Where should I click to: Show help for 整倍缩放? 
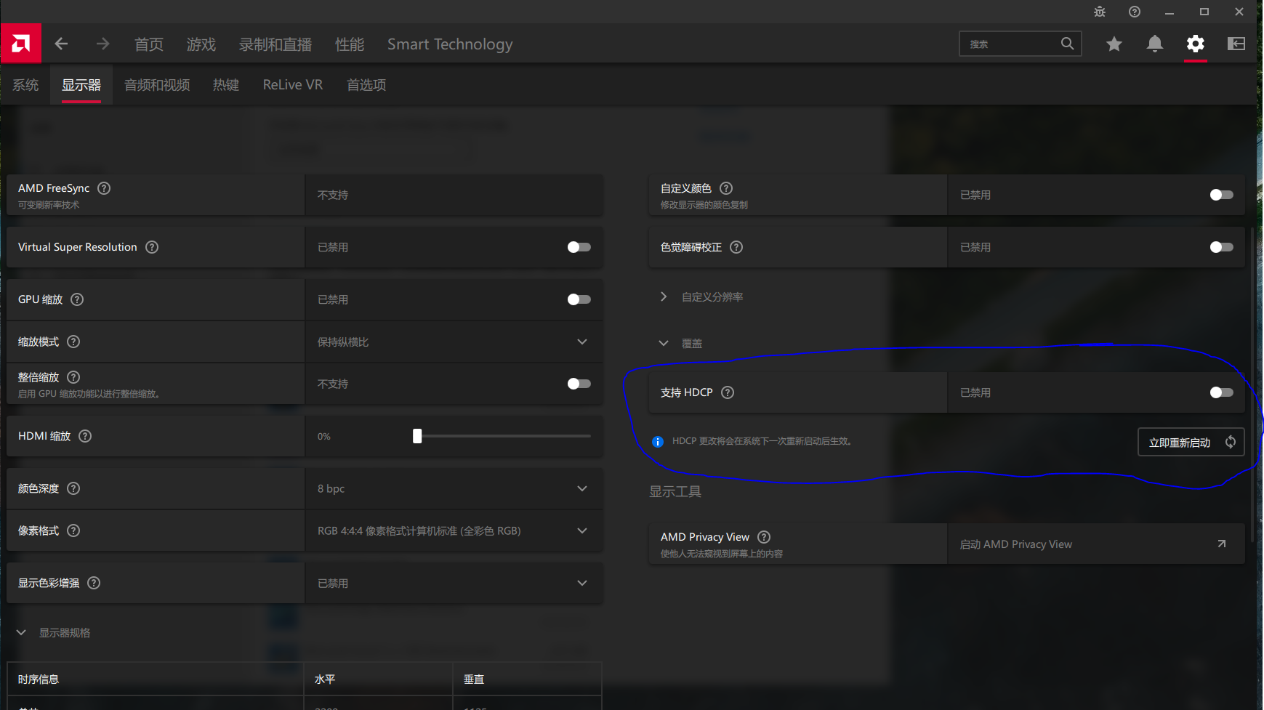(73, 377)
